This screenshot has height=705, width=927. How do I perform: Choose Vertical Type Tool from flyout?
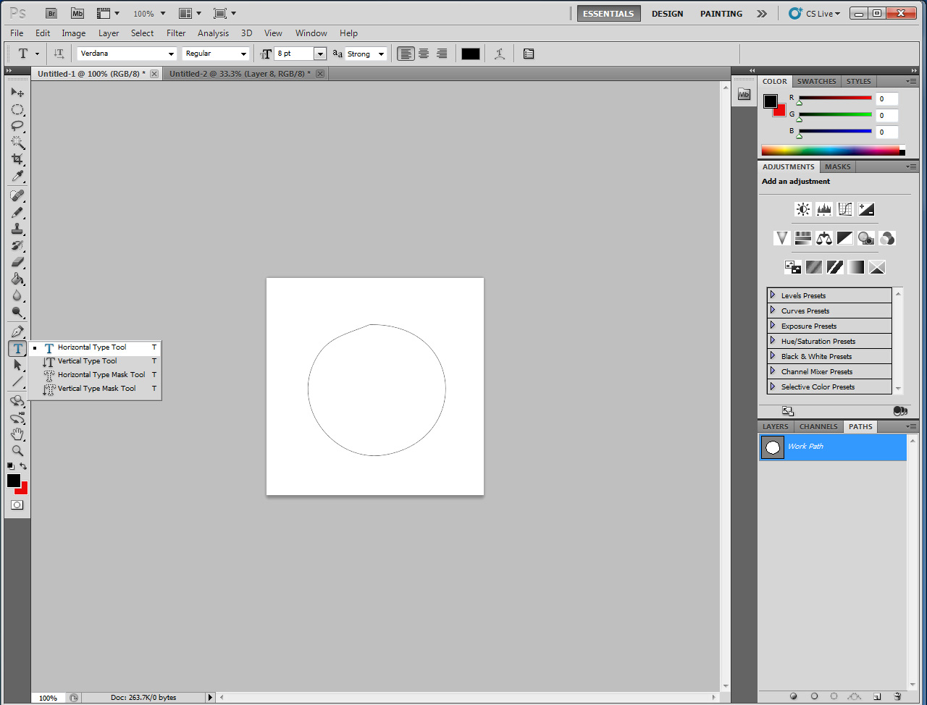click(95, 361)
